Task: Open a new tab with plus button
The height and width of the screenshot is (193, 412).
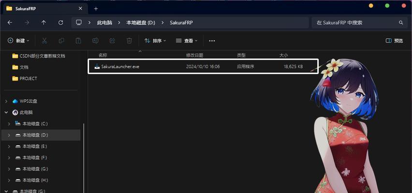Action: click(96, 9)
